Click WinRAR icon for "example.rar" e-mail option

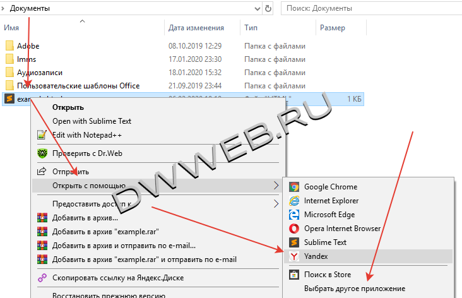click(x=42, y=259)
